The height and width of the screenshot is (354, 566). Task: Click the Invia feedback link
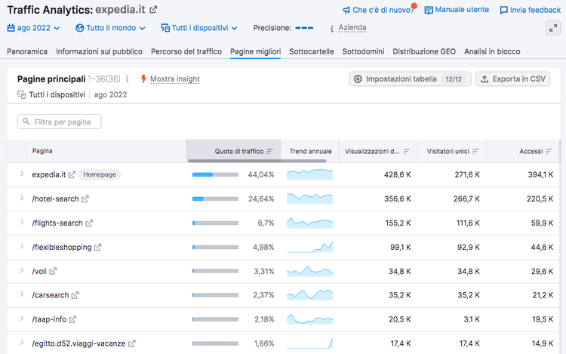(535, 10)
